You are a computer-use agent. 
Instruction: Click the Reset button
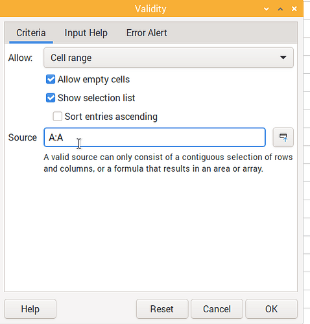pyautogui.click(x=162, y=309)
